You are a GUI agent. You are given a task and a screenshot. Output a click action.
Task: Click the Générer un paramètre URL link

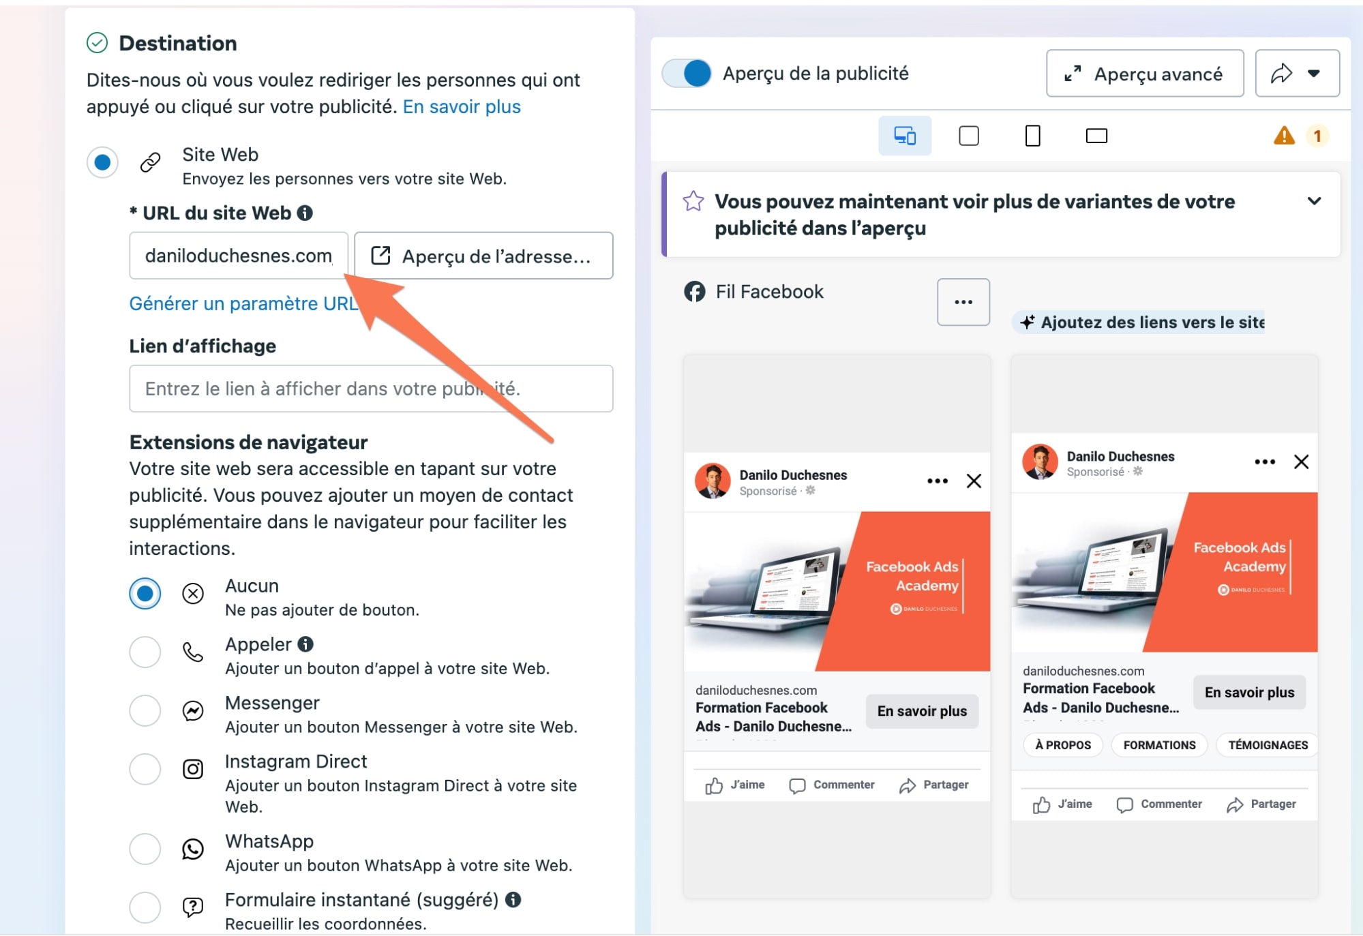243,303
